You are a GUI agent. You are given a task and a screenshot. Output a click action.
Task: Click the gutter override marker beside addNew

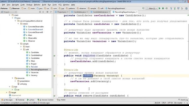click(54, 76)
